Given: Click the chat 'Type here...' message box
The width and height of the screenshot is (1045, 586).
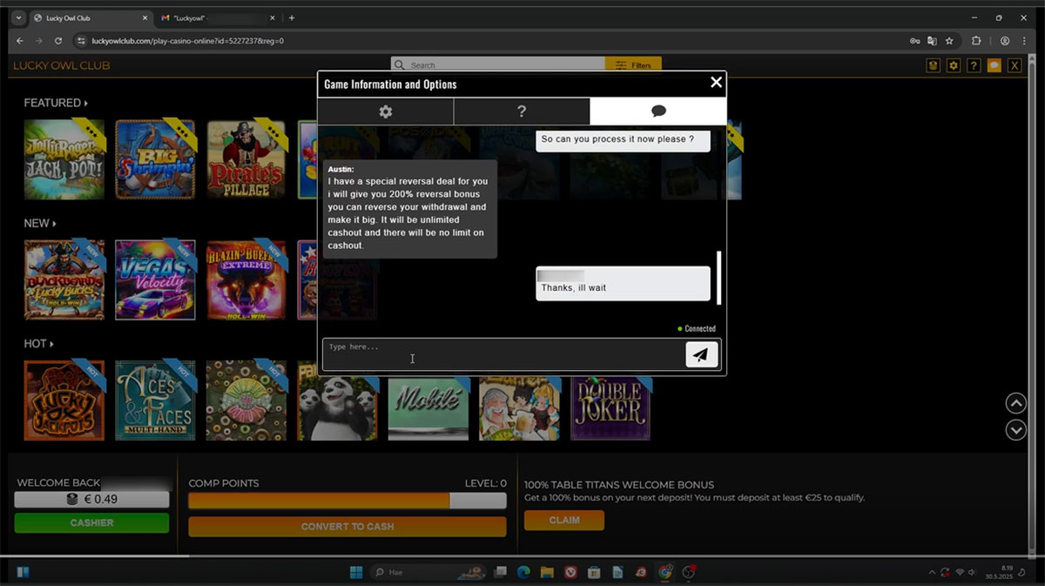Looking at the screenshot, I should click(503, 354).
